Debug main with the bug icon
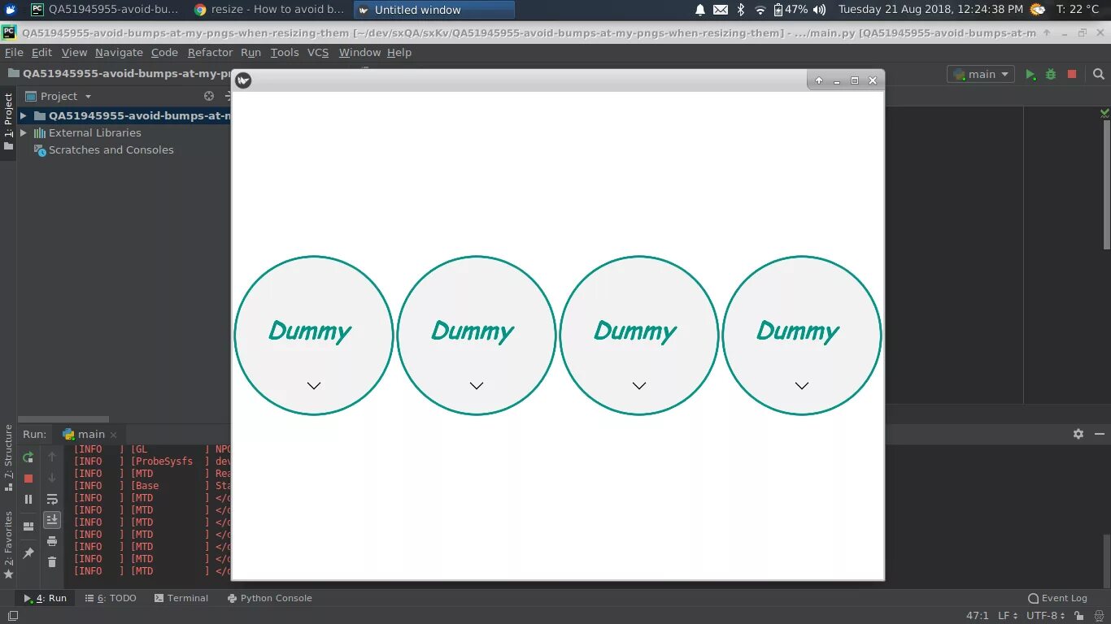 click(1051, 74)
